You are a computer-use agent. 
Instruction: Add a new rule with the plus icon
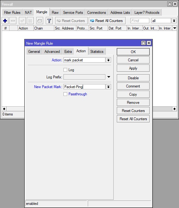click(x=5, y=21)
